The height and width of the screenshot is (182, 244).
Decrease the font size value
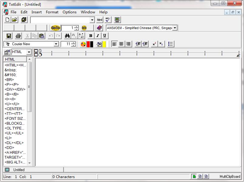coord(74,45)
